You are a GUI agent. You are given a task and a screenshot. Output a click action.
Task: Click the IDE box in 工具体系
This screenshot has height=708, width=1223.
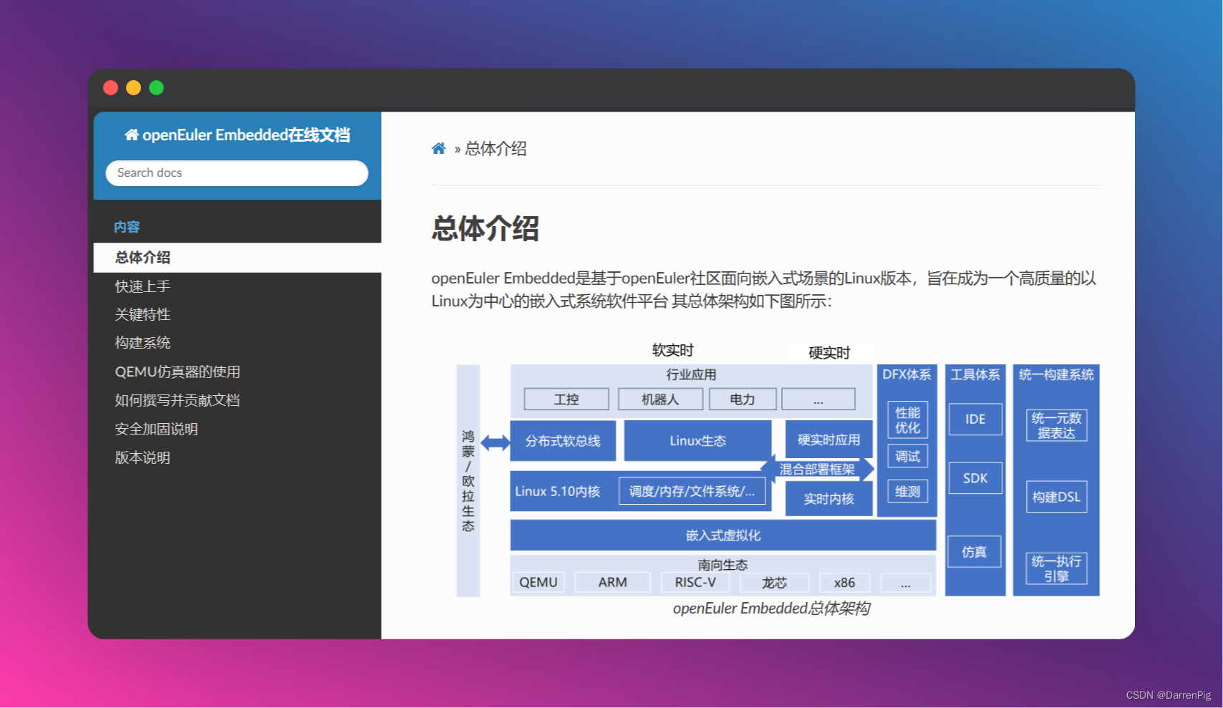975,420
